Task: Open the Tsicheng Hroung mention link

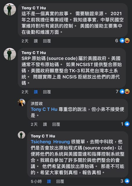Action: coord(50,142)
